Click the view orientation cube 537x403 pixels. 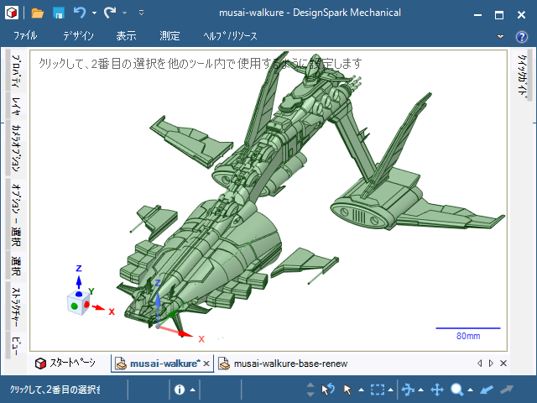(x=78, y=303)
